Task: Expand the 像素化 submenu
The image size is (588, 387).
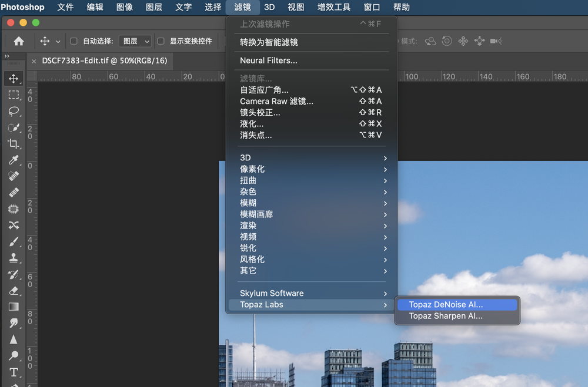Action: [312, 169]
